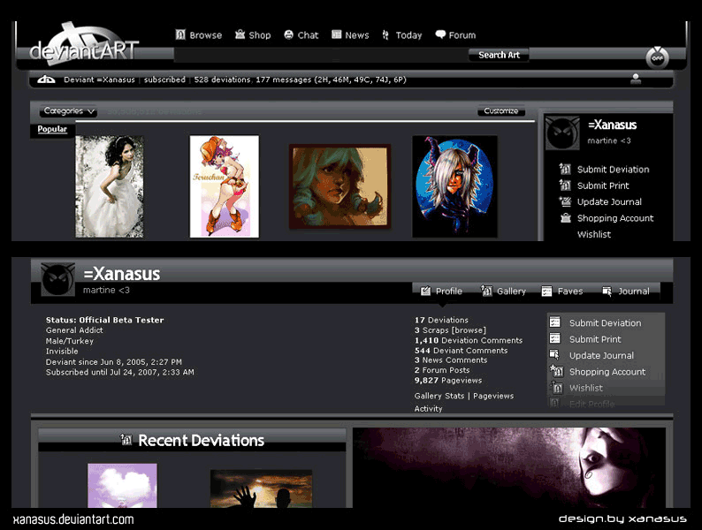Select the Popular tab
Screen dimensions: 702x530
point(52,129)
